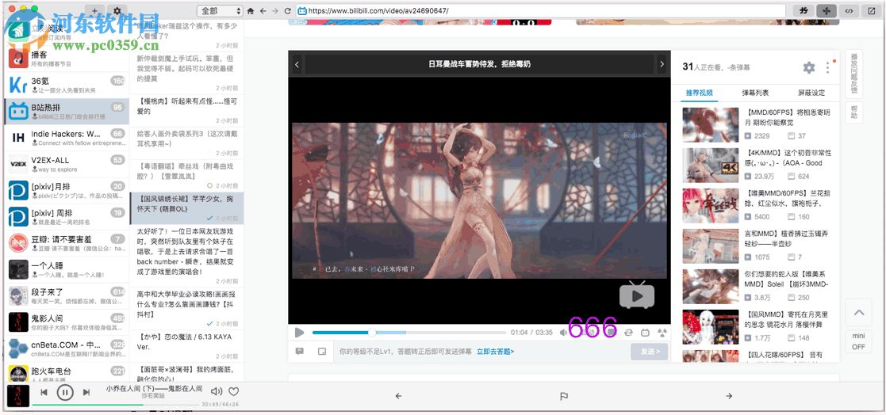886x415 pixels.
Task: Open 段子来了 feed
Action: (x=67, y=296)
